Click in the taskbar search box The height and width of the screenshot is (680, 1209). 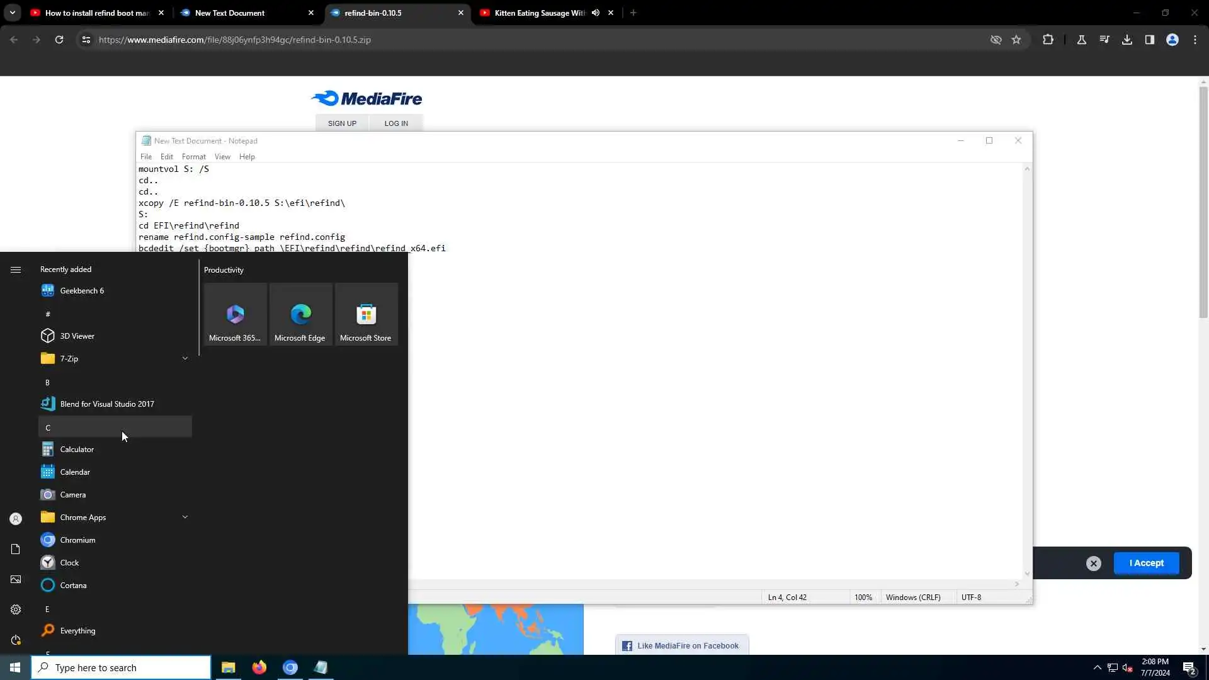[x=121, y=667]
